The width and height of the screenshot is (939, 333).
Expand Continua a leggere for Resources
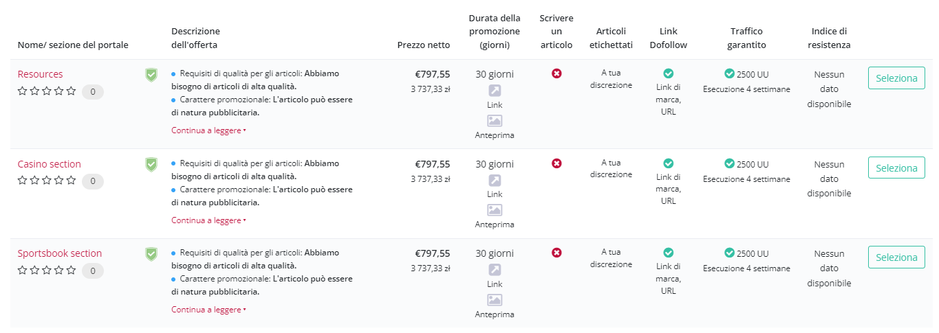pyautogui.click(x=208, y=130)
